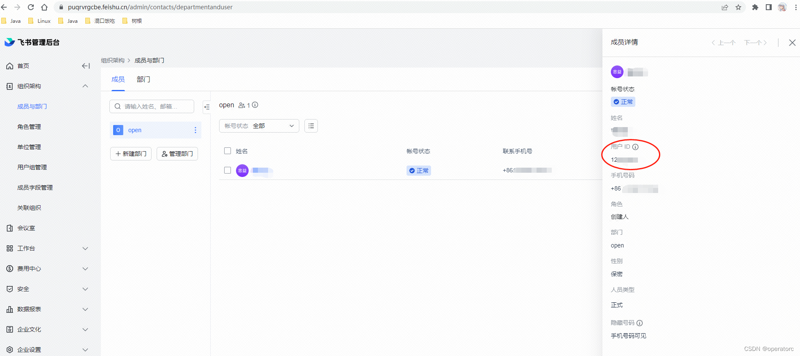
Task: Click info icon beside 用户 ID
Action: [x=635, y=147]
